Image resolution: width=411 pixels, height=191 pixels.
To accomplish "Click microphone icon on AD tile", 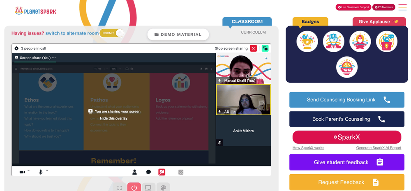I will (x=219, y=112).
